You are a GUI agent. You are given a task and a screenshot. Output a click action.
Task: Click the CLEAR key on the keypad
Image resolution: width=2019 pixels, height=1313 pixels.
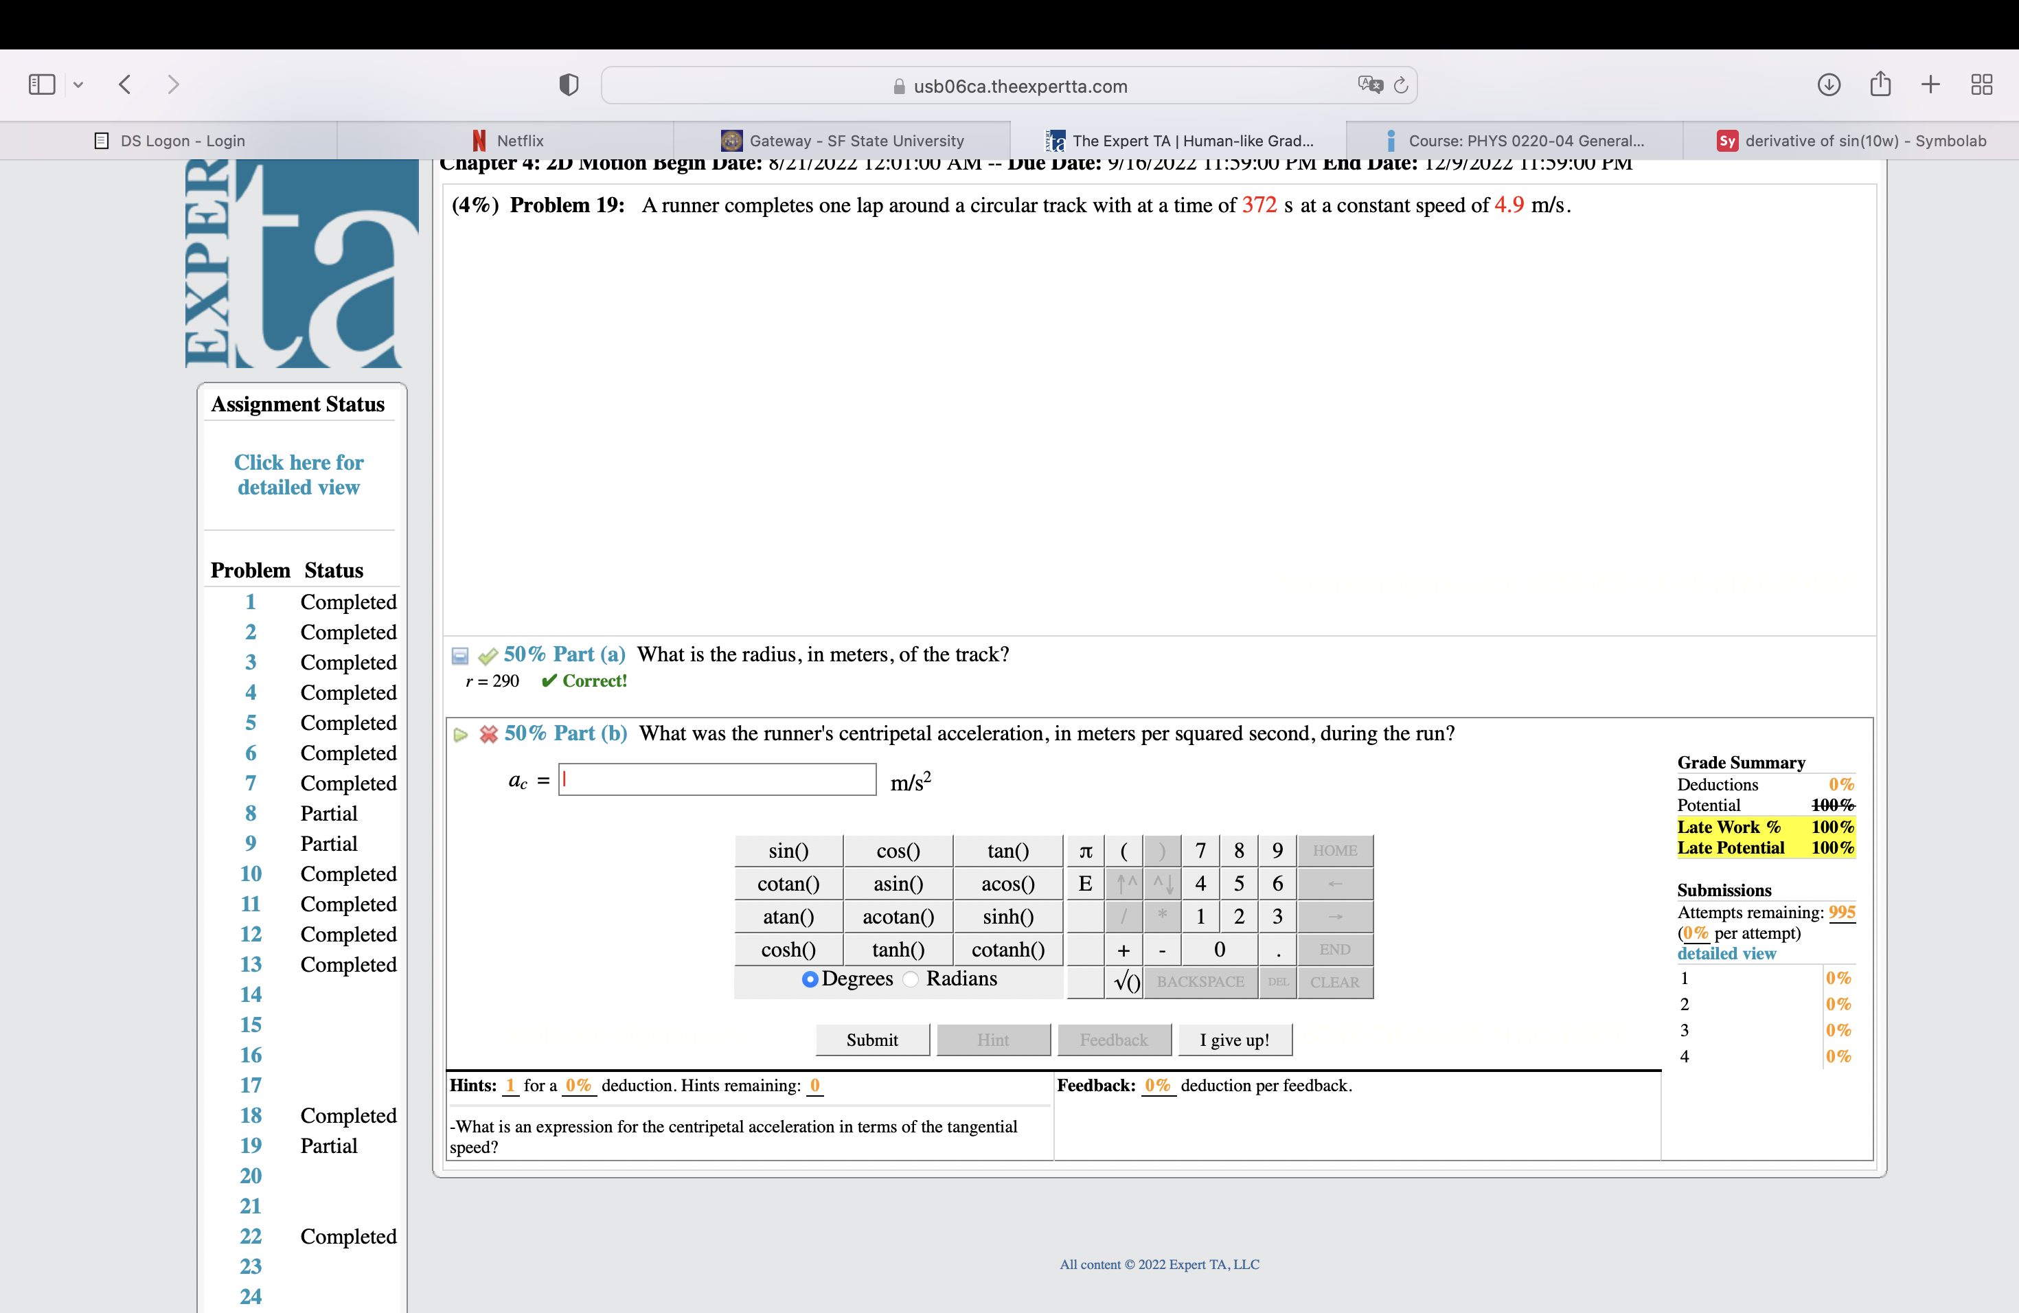click(1334, 982)
